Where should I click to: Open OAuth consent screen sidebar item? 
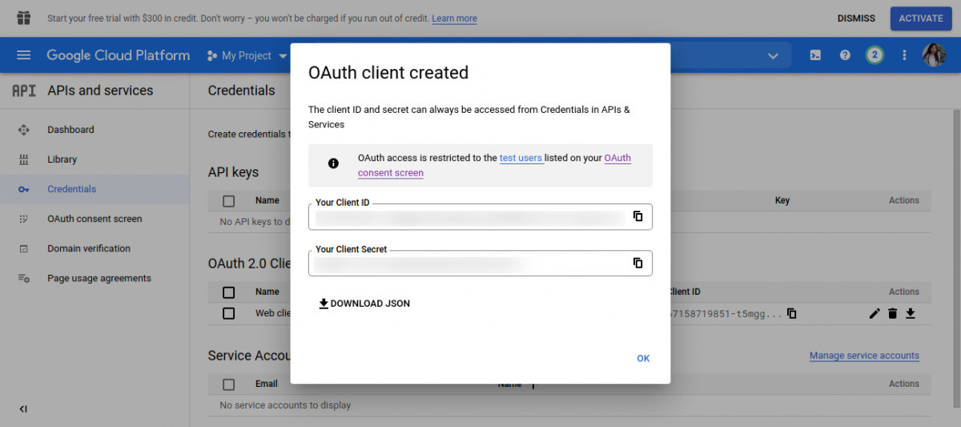coord(94,219)
